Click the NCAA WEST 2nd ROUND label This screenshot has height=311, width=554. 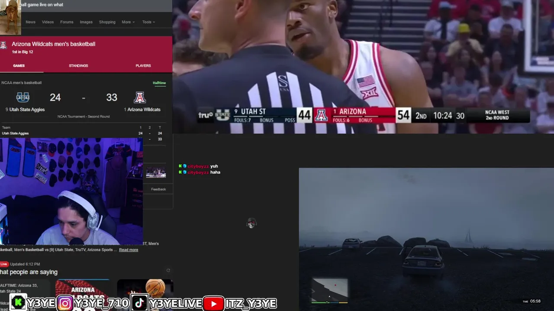tap(497, 115)
